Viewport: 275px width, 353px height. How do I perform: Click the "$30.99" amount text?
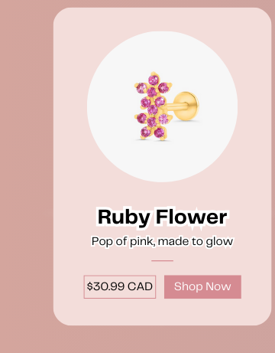point(105,286)
